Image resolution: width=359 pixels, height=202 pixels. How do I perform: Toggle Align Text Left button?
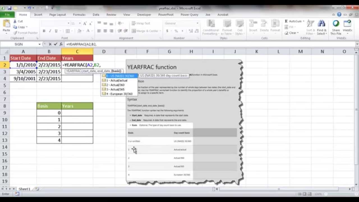point(99,31)
